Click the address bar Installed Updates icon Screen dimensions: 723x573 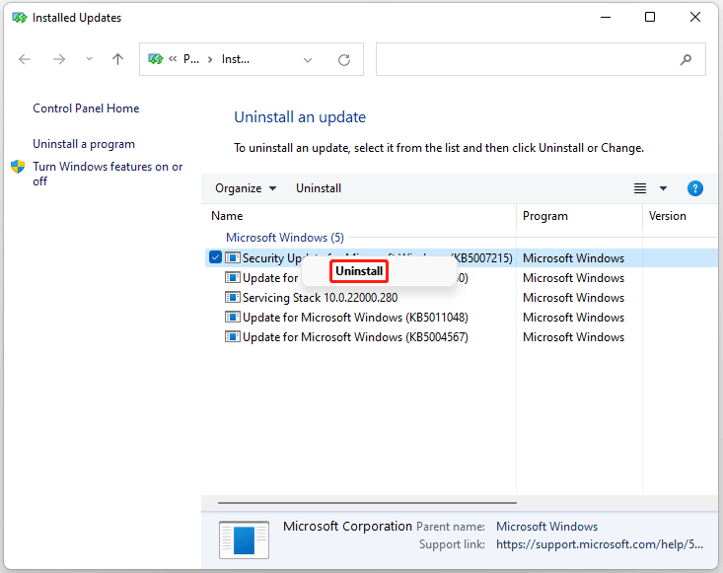156,59
